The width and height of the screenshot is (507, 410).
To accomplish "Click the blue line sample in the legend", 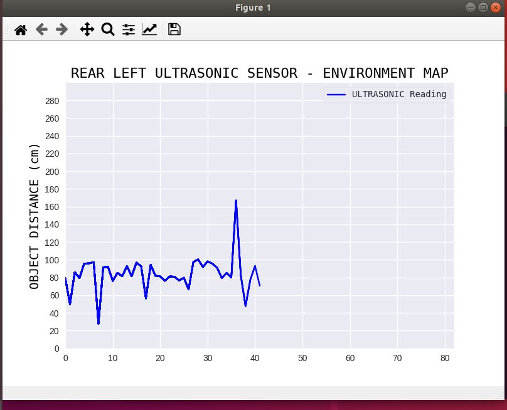I will coord(336,95).
